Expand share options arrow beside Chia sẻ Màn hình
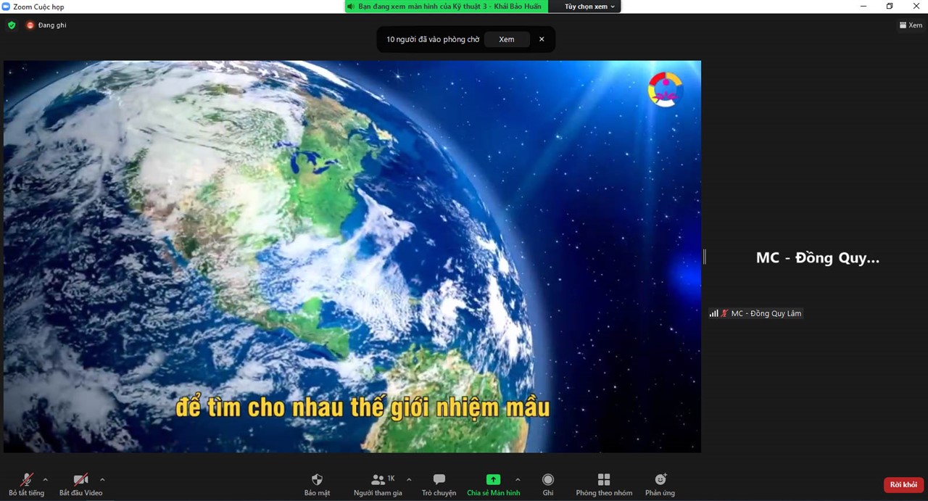Viewport: 928px width, 501px height. pyautogui.click(x=518, y=479)
